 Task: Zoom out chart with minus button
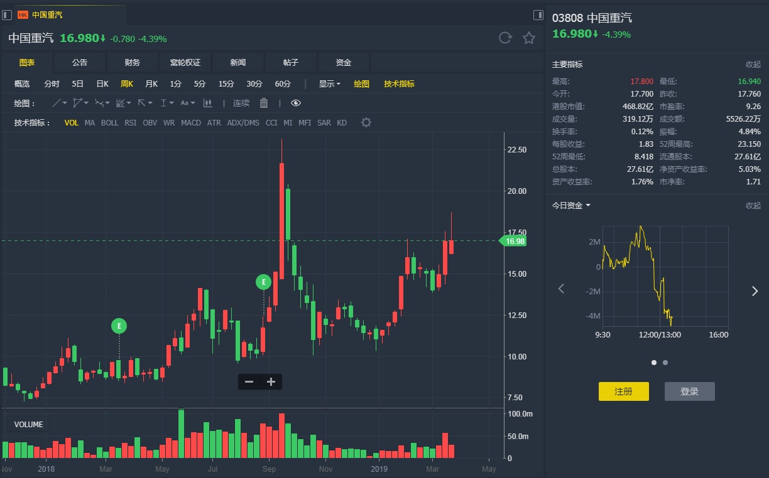point(249,381)
